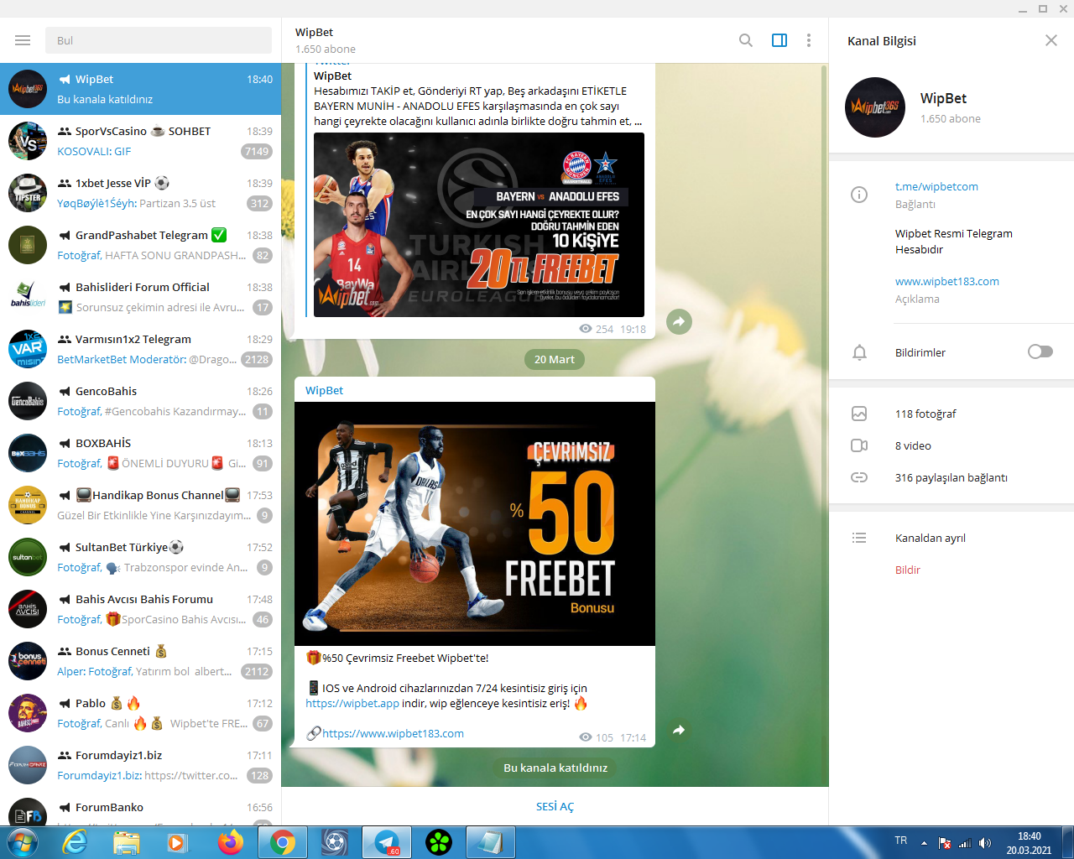Screen dimensions: 1074x859
Task: Click the 2128 unread badge on Varmısın1x2
Action: (x=257, y=360)
